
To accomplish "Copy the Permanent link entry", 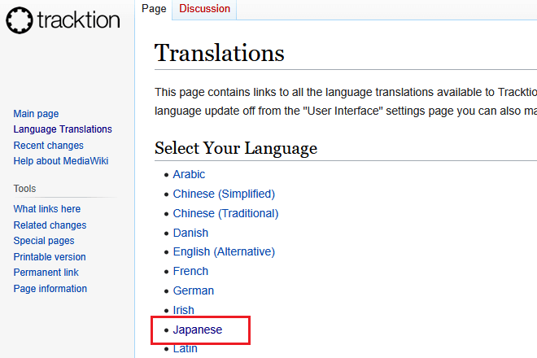I will click(x=46, y=273).
